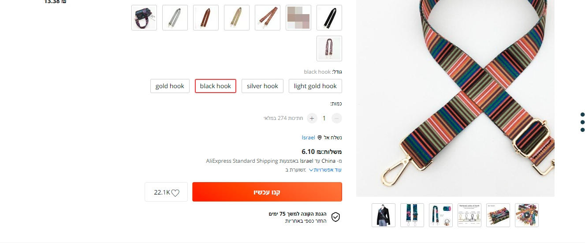Expand more shipping options (עוד אפשרויות)
585x243 pixels.
[325, 170]
